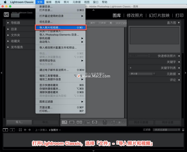Image resolution: width=187 pixels, height=152 pixels.
Task: Click the 导入 button at bottom left
Action: [19, 122]
